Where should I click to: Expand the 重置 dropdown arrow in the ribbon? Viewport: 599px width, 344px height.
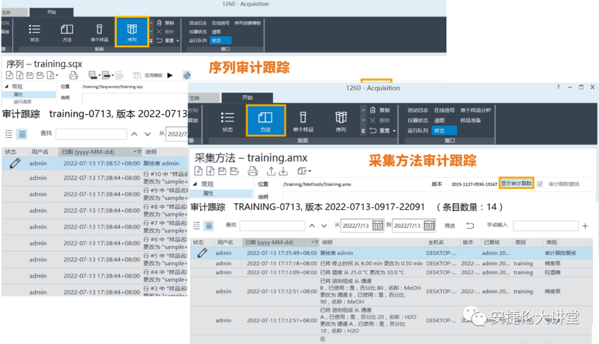click(x=394, y=130)
